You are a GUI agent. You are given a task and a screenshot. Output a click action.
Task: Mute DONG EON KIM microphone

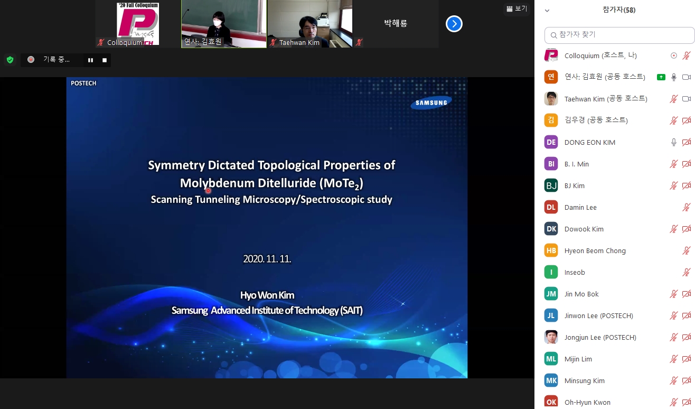pos(673,142)
